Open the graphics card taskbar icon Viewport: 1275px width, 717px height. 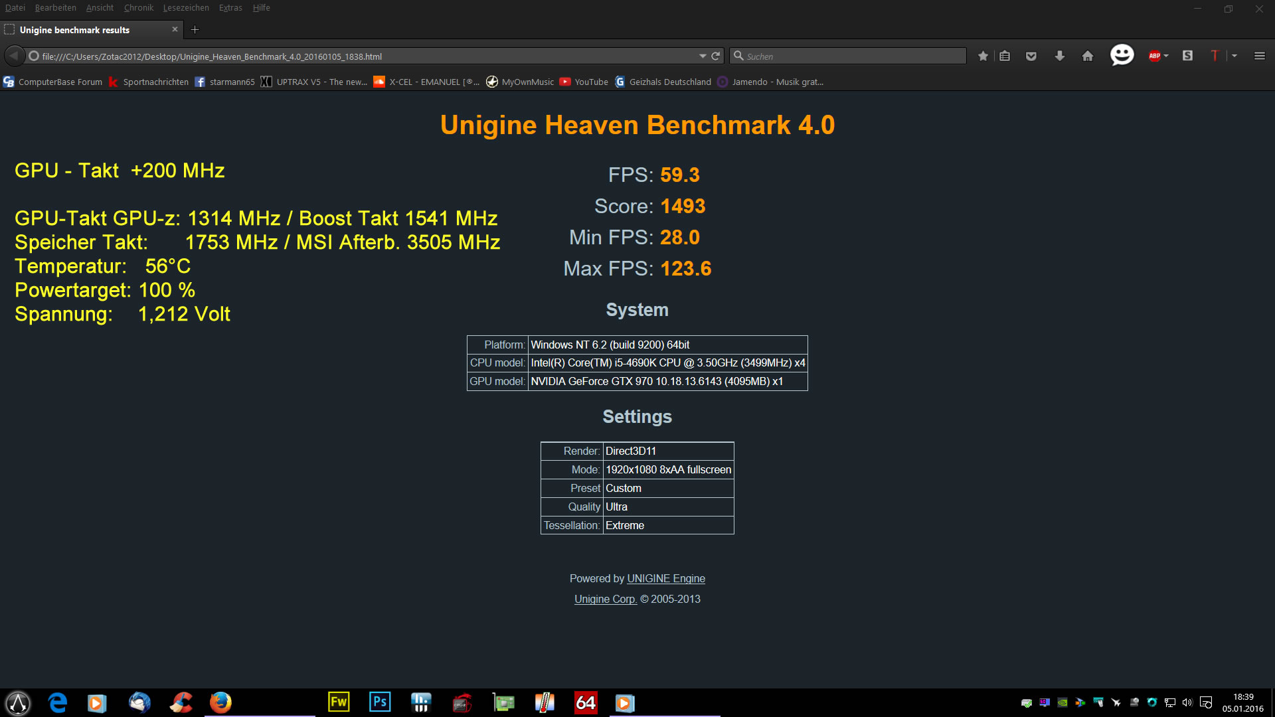click(x=503, y=702)
